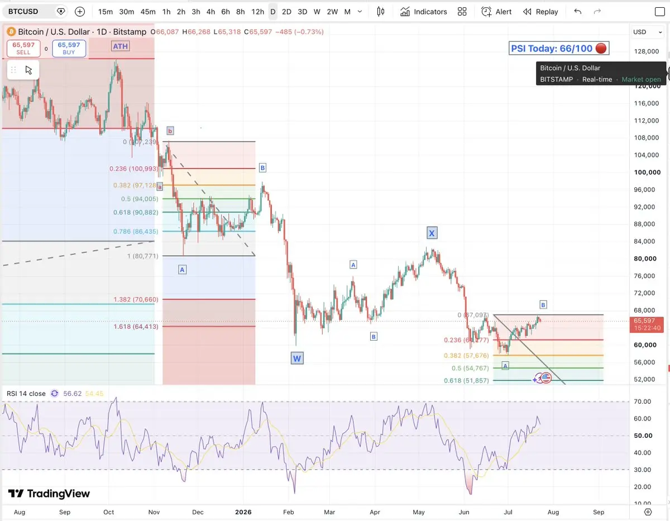Screen dimensions: 670x521
Task: Expand the timeframe list chevron
Action: (x=360, y=12)
